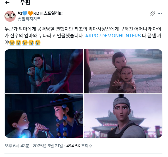Open image of mother hugging scared child

pos(123,71)
